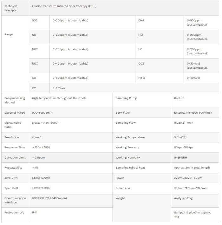This screenshot has width=222, height=225.
Task: Click the Technical Principle label cell
Action: [x=11, y=8]
